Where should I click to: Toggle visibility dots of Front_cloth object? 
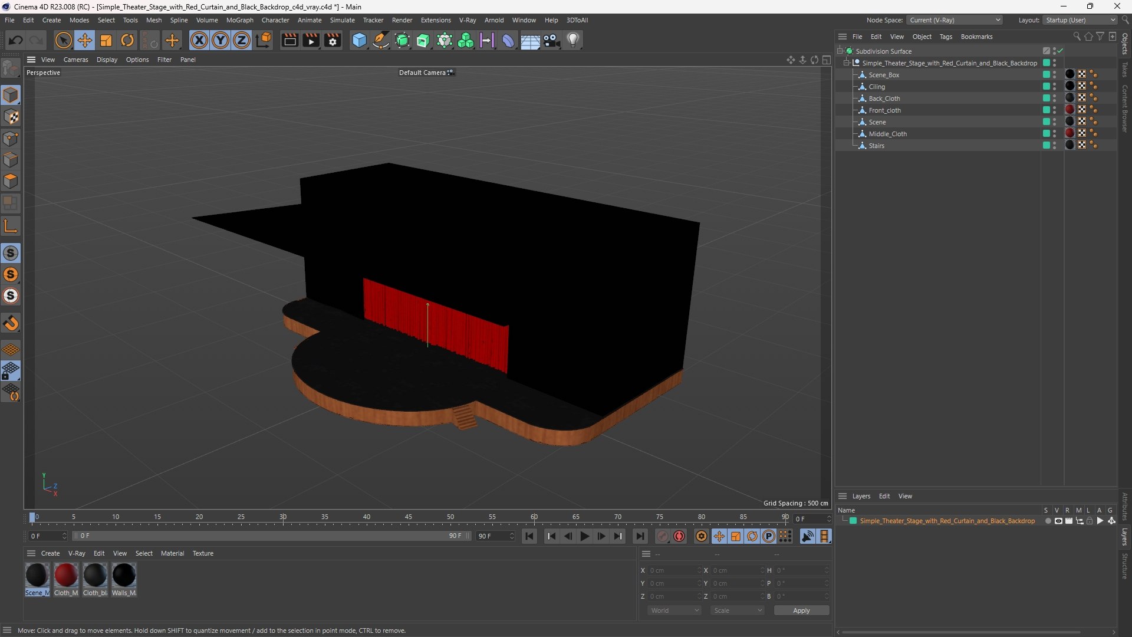tap(1055, 110)
